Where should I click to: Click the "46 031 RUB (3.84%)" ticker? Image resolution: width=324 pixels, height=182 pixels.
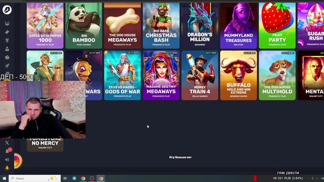tap(288, 178)
